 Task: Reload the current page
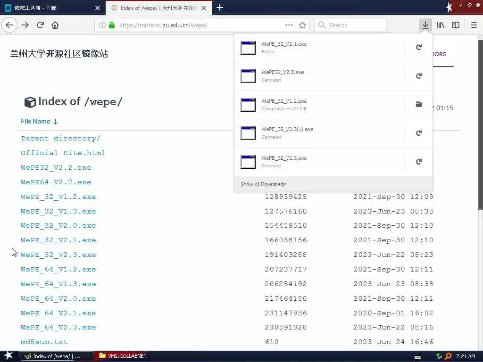coord(41,25)
